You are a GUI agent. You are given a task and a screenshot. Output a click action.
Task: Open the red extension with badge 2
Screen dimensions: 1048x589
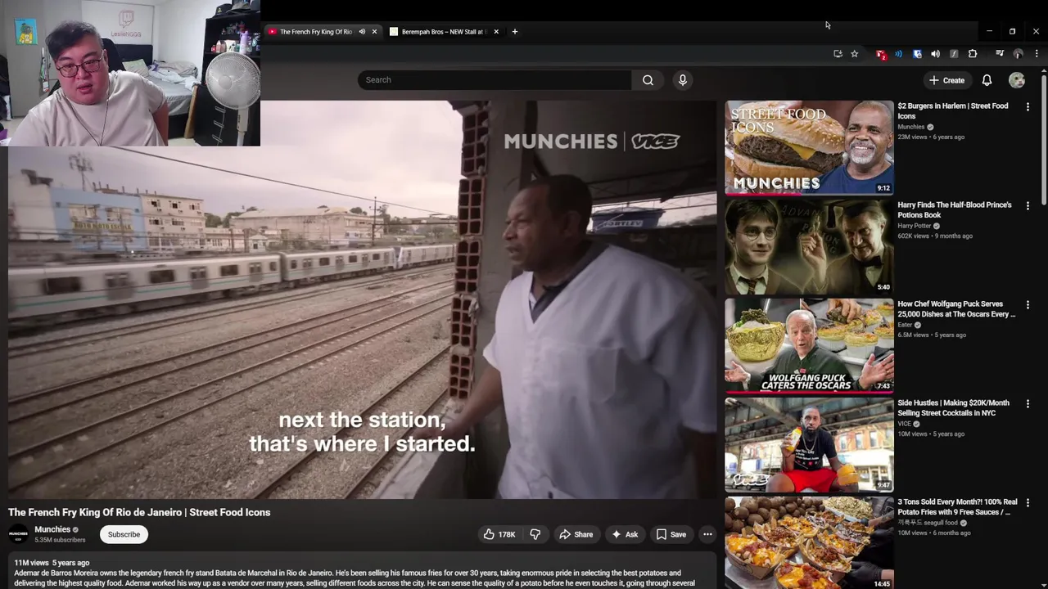[x=881, y=54]
